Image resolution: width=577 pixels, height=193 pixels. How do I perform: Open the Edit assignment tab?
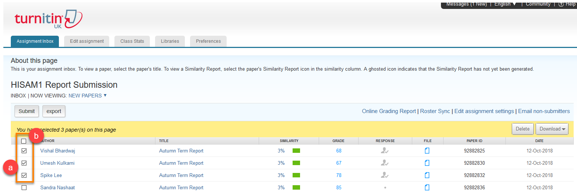tap(87, 41)
